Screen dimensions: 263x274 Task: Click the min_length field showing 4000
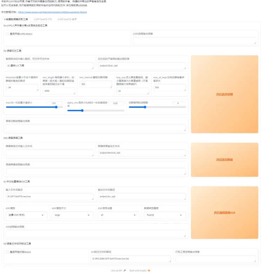59,91
